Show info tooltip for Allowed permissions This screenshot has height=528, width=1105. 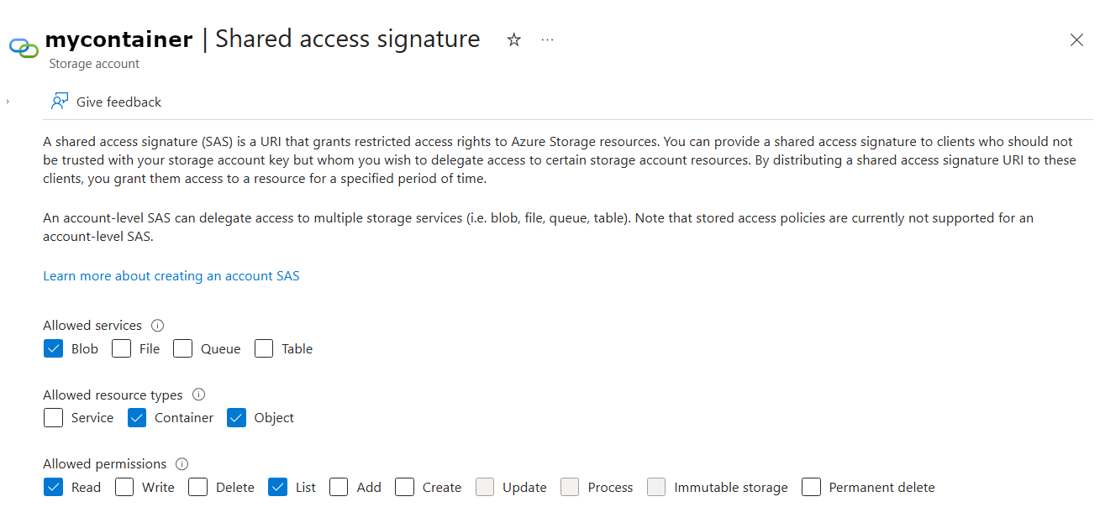click(182, 464)
